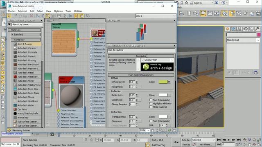The height and width of the screenshot is (147, 262).
Task: Open the Rendered Frame Window icon in main toolbar
Action: [x=239, y=13]
